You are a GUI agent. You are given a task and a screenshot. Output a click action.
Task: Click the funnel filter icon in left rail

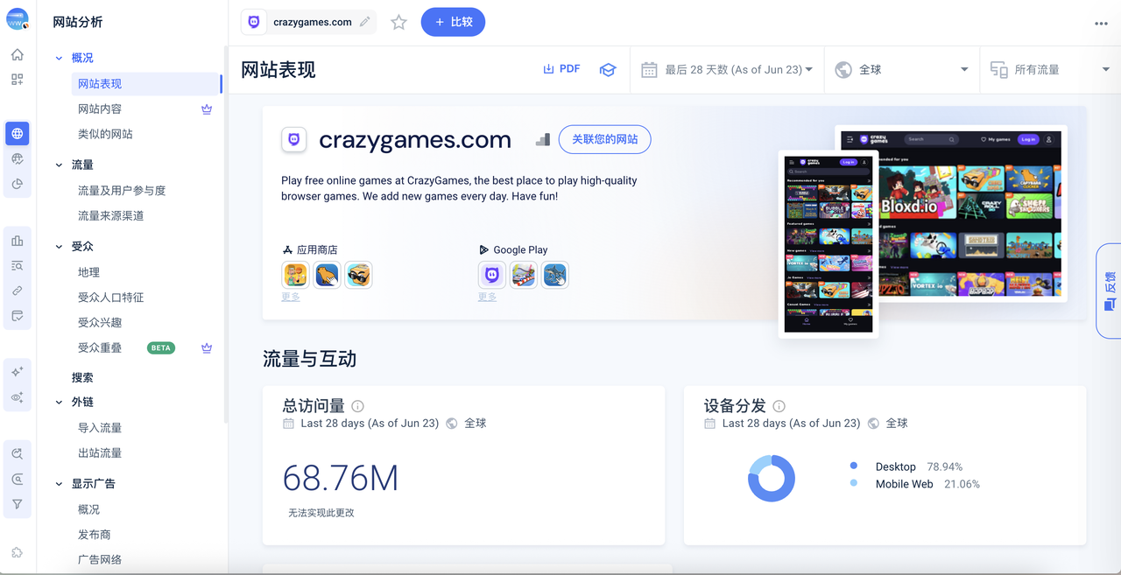[18, 504]
